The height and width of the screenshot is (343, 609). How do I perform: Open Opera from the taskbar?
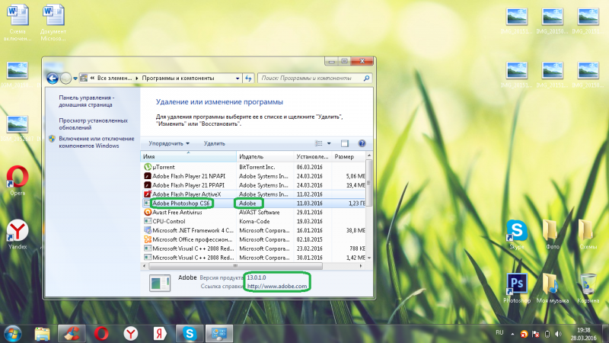(101, 334)
